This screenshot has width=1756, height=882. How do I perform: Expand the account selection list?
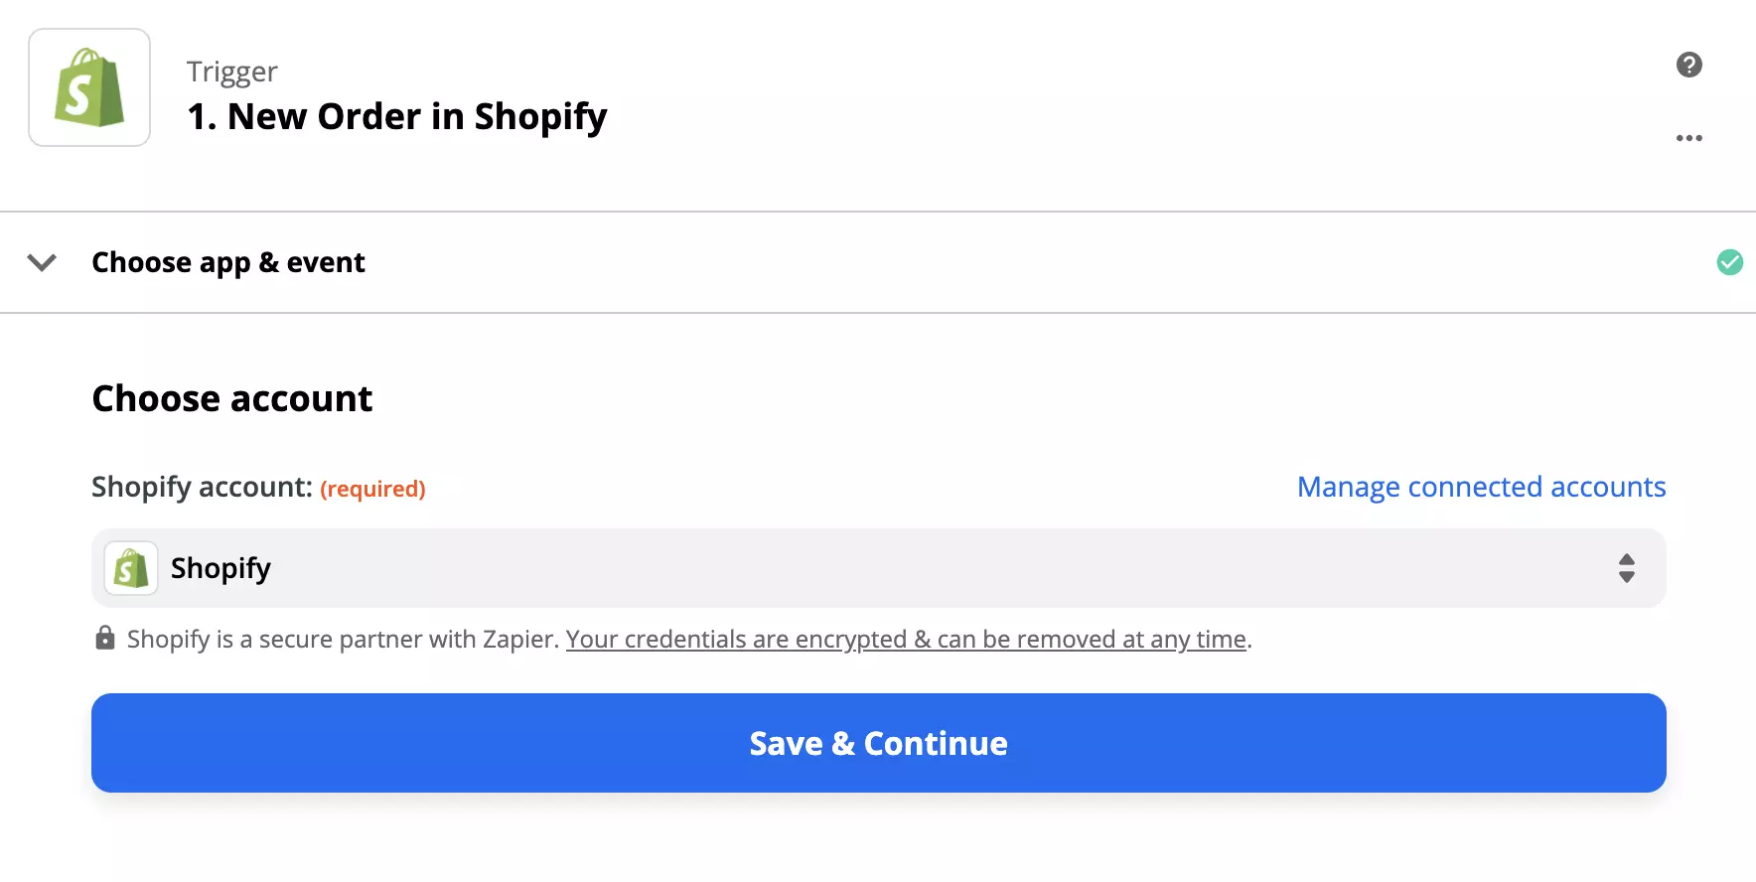tap(878, 567)
